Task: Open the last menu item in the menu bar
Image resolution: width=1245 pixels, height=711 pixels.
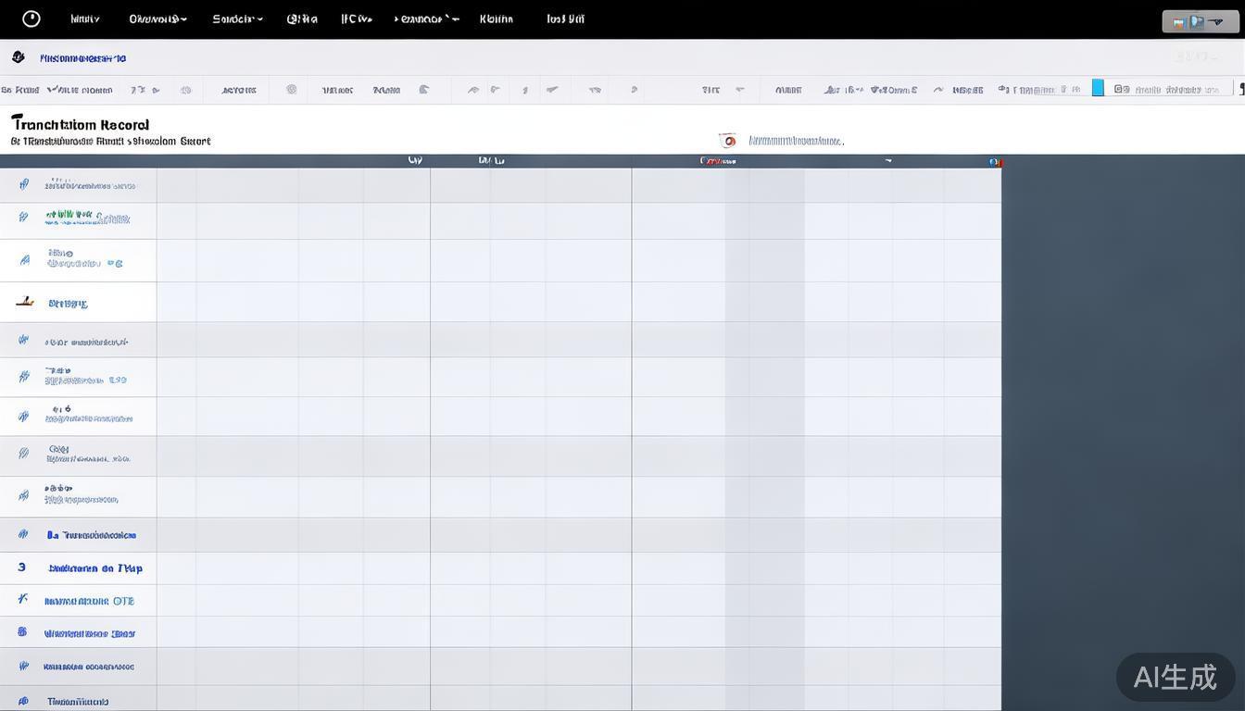Action: point(565,19)
